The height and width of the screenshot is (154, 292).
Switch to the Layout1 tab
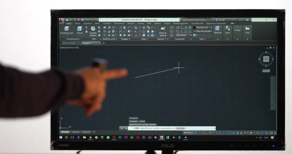(76, 132)
